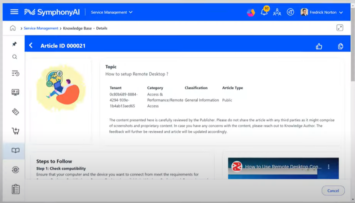This screenshot has height=203, width=355.
Task: Open the Knowledge Base book icon
Action: tap(15, 151)
